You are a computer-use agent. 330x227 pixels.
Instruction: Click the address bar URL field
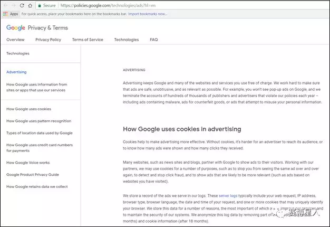(189, 5)
